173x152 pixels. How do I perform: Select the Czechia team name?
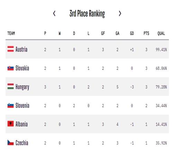[22, 143]
